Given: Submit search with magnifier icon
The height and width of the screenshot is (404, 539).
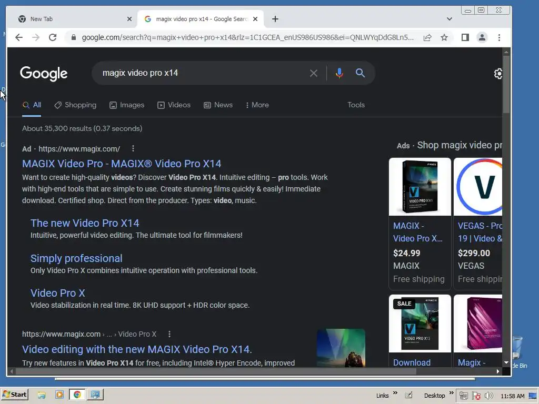Looking at the screenshot, I should point(360,73).
